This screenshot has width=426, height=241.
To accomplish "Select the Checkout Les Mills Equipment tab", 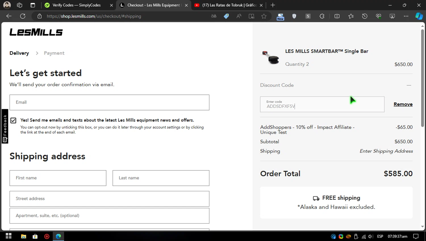I will 154,5.
